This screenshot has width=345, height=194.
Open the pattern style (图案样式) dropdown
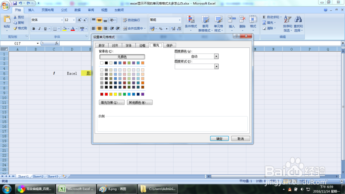click(x=216, y=66)
